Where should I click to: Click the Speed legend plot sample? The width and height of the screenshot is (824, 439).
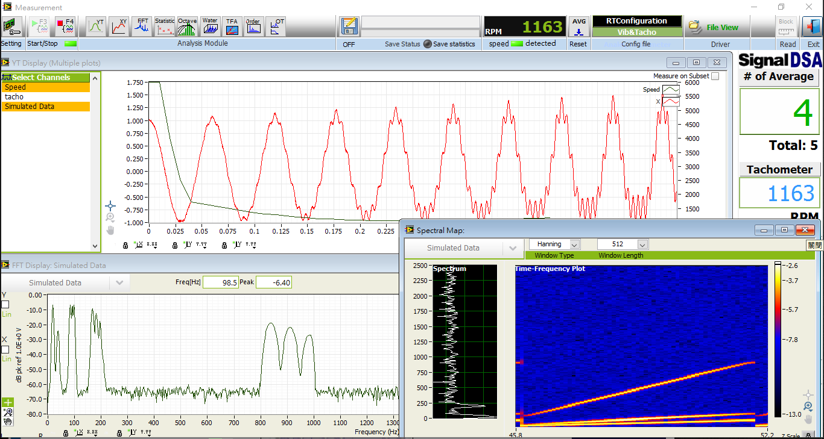(671, 90)
